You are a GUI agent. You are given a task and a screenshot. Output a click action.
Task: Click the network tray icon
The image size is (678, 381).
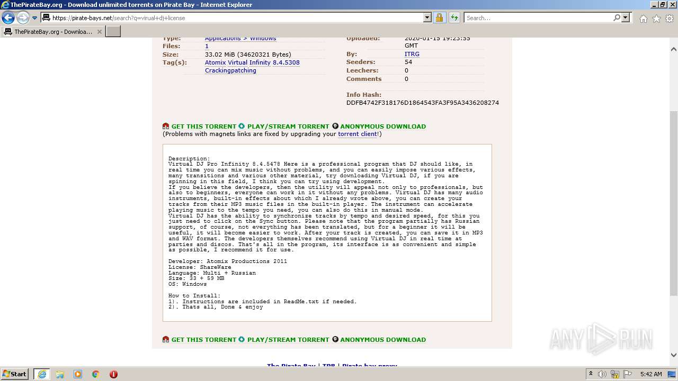coord(615,374)
